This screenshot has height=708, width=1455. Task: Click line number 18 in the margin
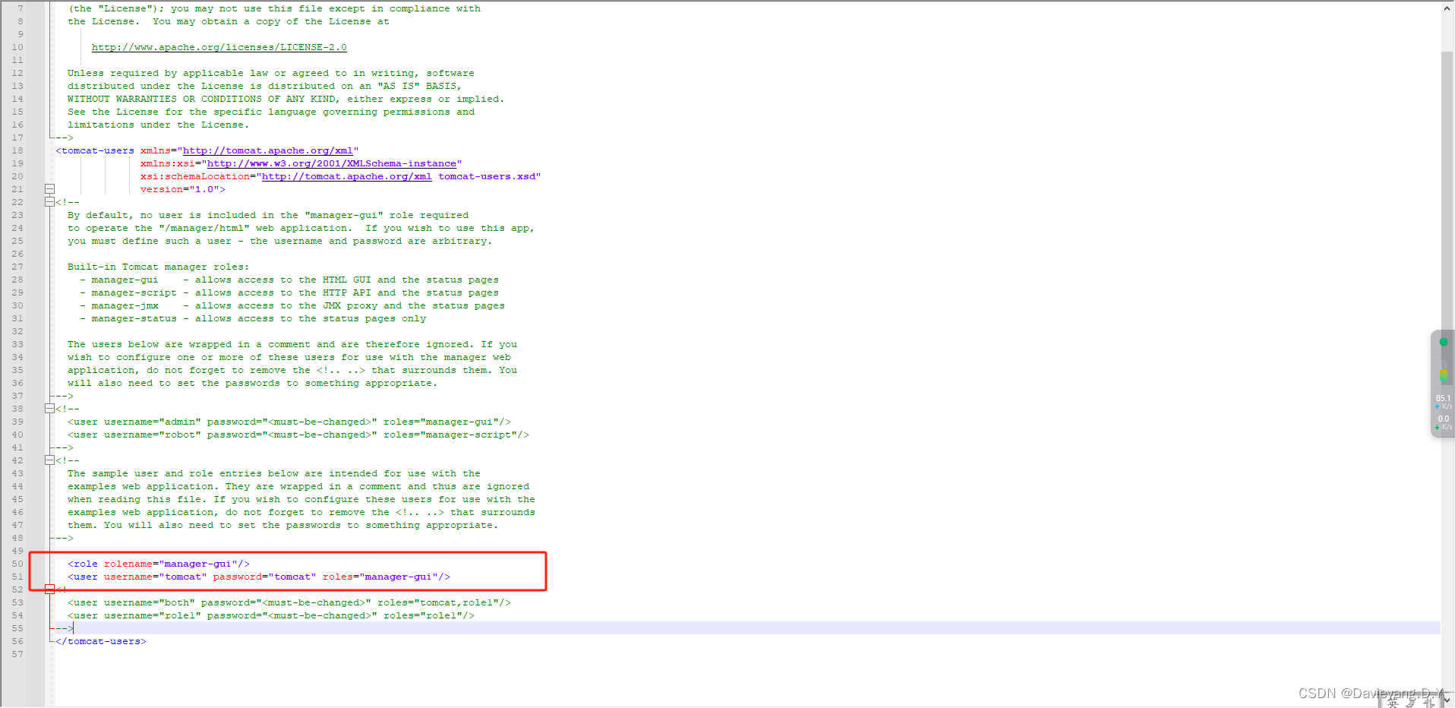click(17, 150)
